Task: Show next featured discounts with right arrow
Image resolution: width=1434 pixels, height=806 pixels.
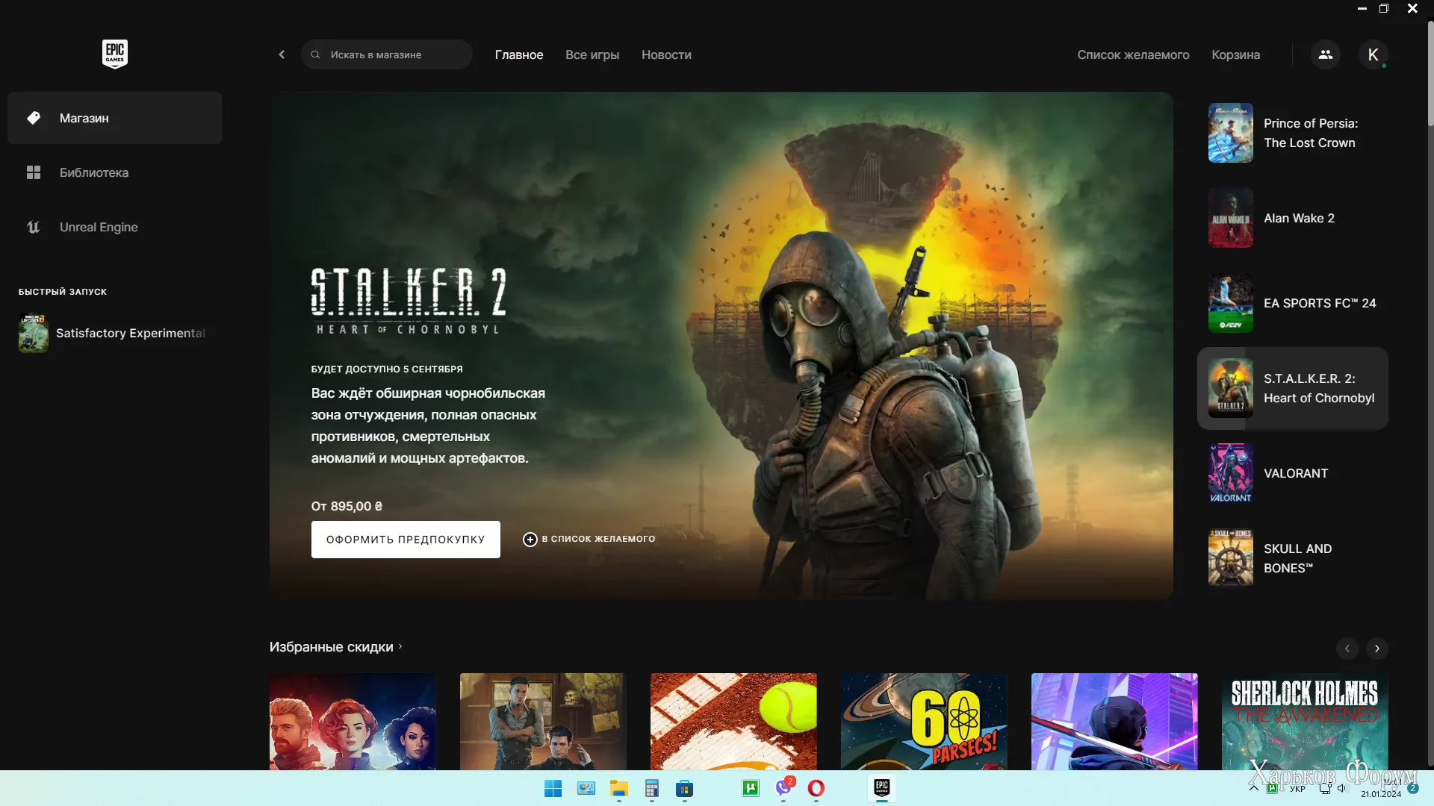Action: [1376, 648]
